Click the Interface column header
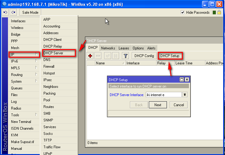 [x=141, y=63]
